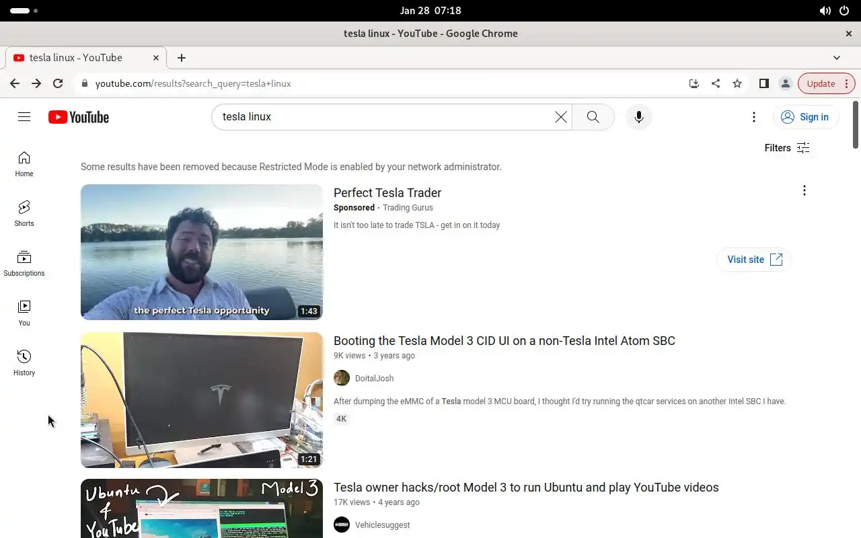Image resolution: width=861 pixels, height=538 pixels.
Task: Click the page vertical scrollbar
Action: (856, 124)
